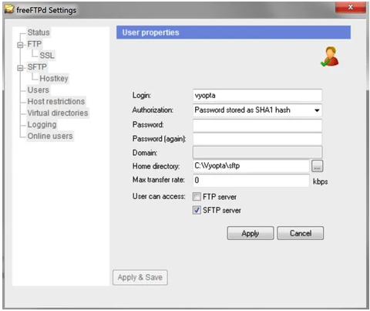370x311 pixels.
Task: Show the Virtual directories page
Action: [58, 113]
